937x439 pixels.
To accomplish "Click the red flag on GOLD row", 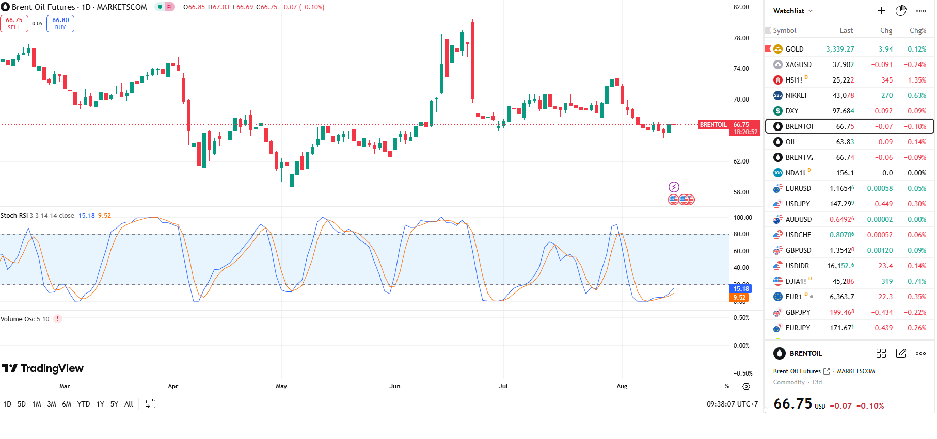I will point(768,49).
